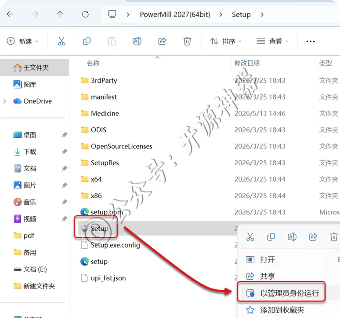Refresh the current folder
The height and width of the screenshot is (318, 340).
(x=85, y=15)
